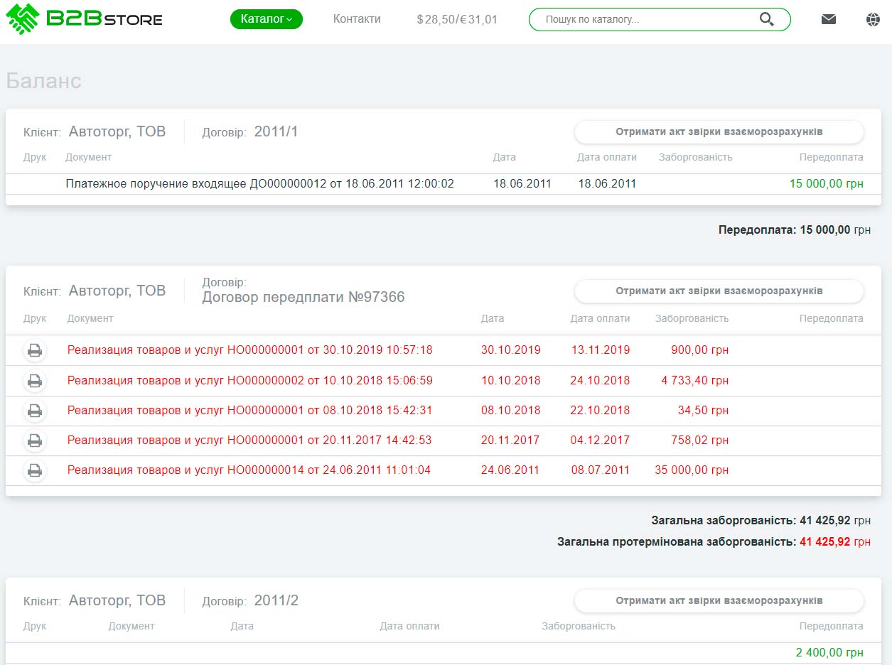Print the document dated 30.10.2019
The height and width of the screenshot is (665, 892).
pos(34,350)
